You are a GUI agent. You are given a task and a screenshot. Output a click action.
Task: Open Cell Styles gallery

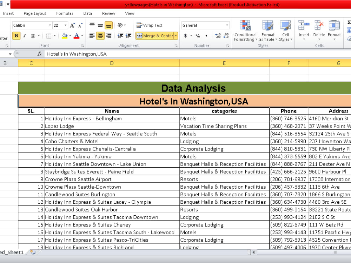tap(285, 31)
